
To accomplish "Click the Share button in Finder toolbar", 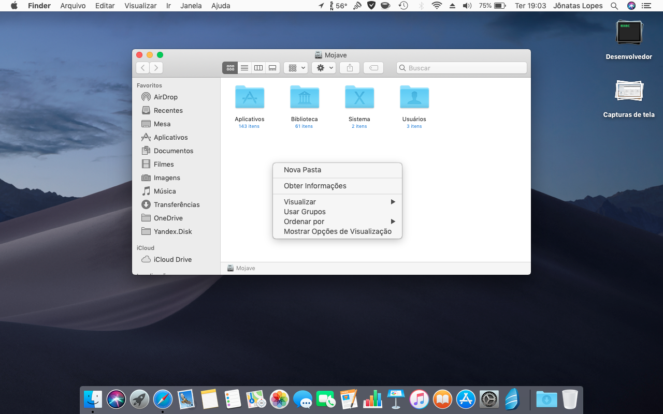I will coord(350,68).
